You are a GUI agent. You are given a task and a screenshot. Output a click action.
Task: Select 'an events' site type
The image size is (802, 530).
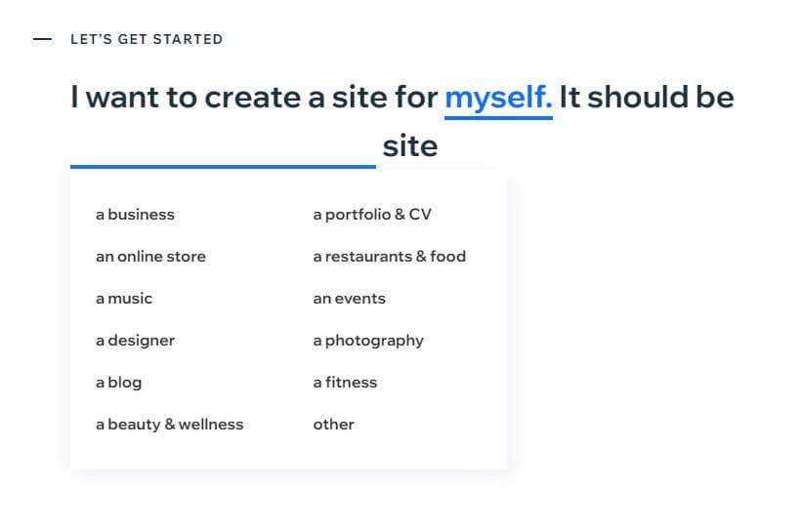350,298
